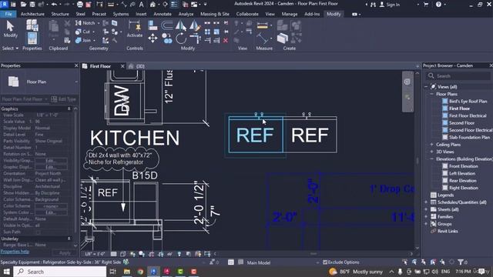Click the red Delete tool
Viewport: 493px width, 277px height.
[x=226, y=40]
